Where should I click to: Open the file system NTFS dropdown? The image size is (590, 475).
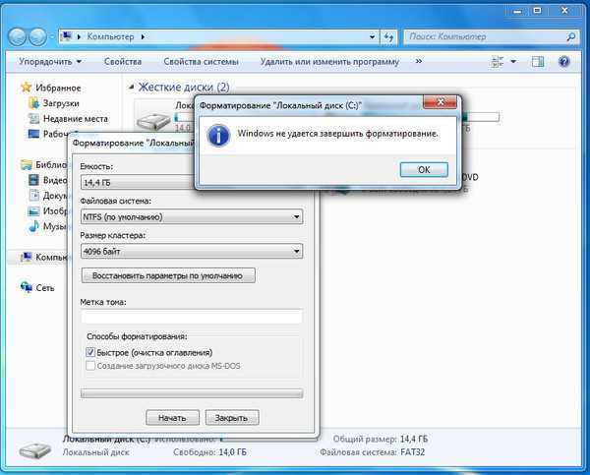tap(192, 216)
